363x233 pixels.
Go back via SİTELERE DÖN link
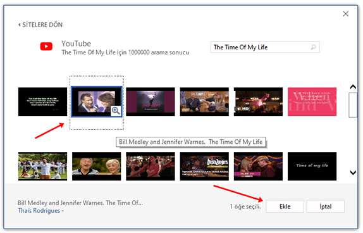(x=40, y=25)
